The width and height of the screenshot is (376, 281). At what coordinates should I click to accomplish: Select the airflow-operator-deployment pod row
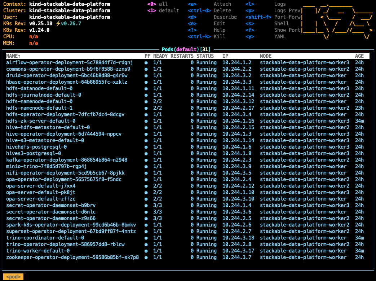click(x=187, y=62)
